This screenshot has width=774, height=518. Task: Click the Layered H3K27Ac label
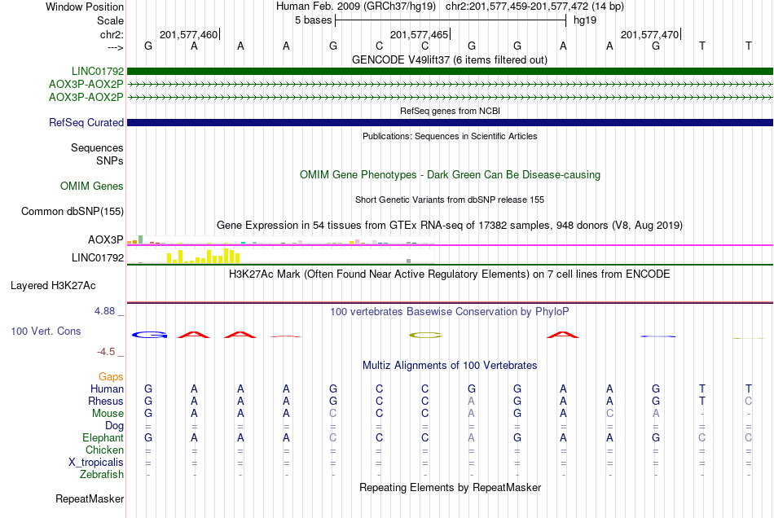(53, 286)
